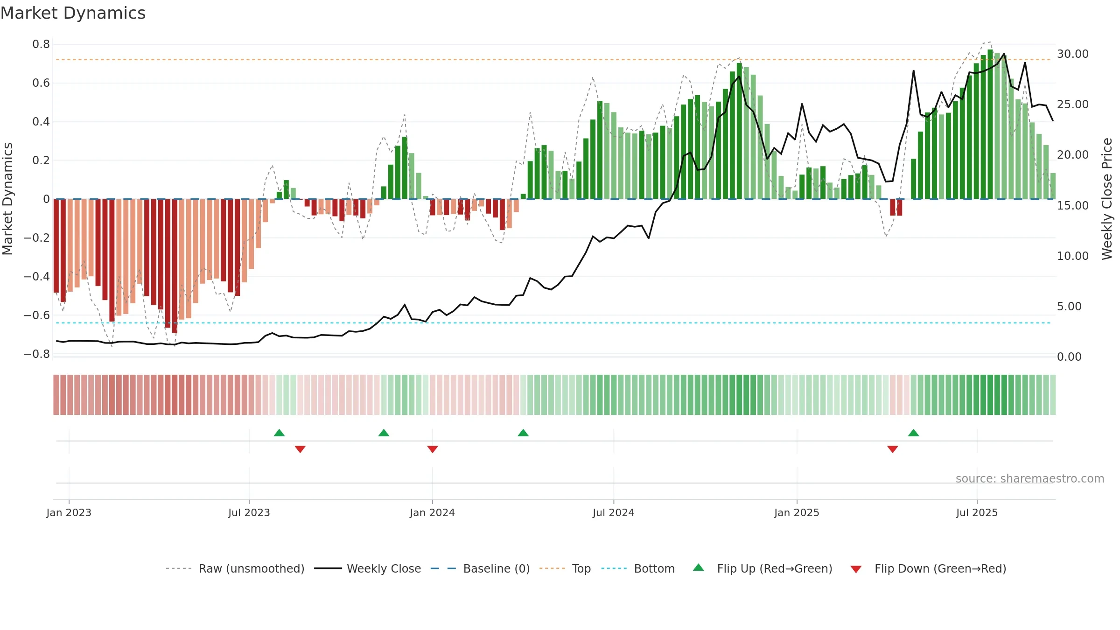Click the 0.8 left axis tick label
Image resolution: width=1120 pixels, height=630 pixels.
pos(41,44)
